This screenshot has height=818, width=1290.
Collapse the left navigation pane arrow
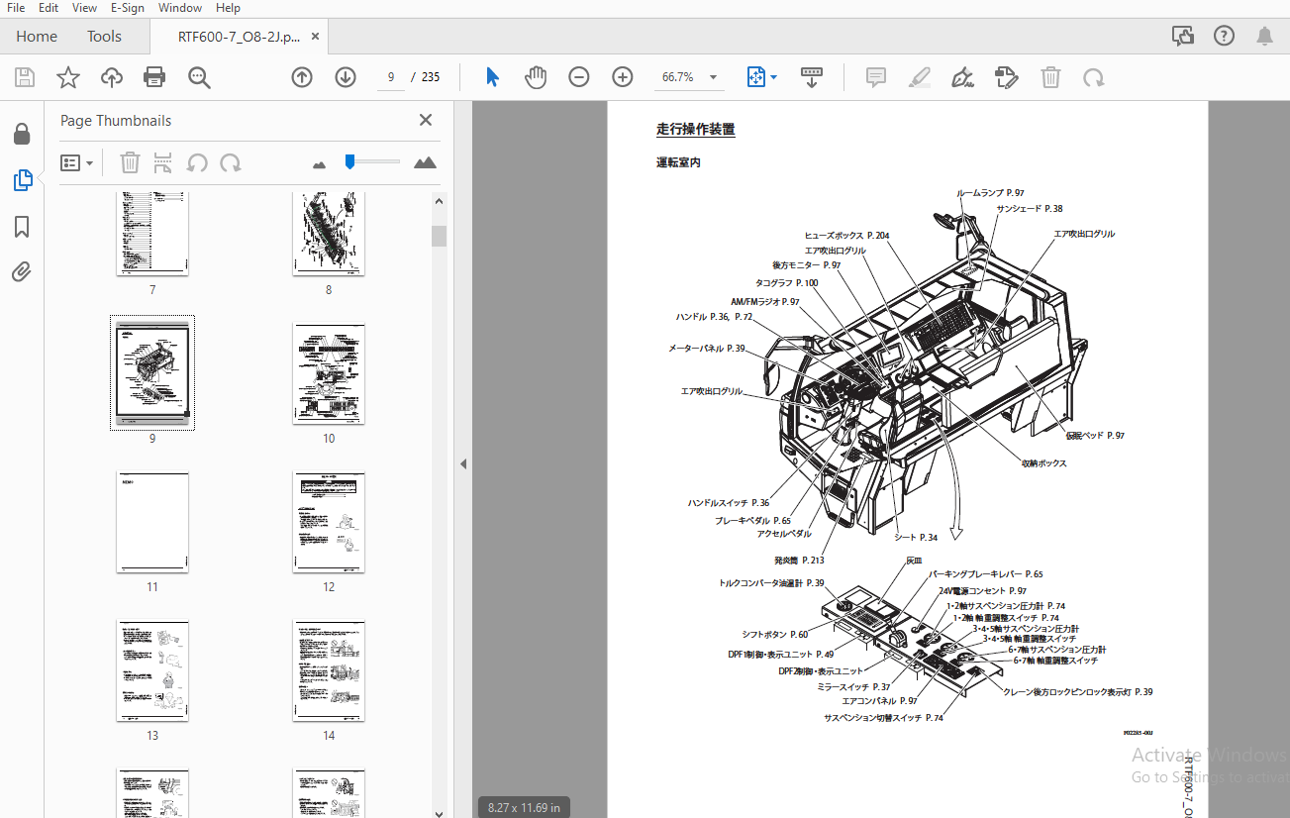coord(463,463)
